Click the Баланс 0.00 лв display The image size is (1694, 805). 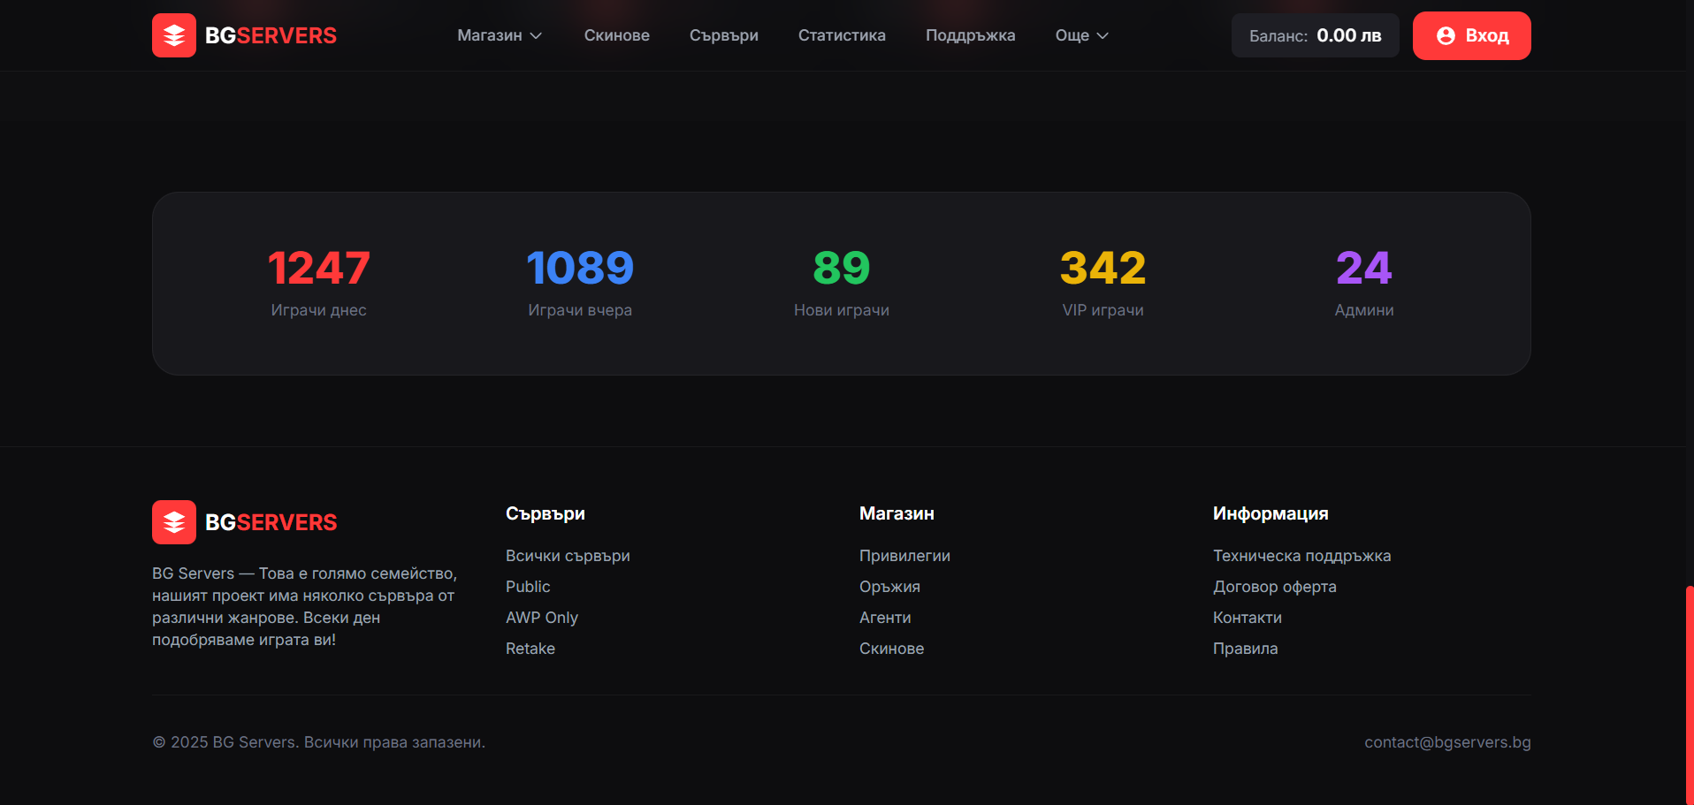coord(1315,35)
